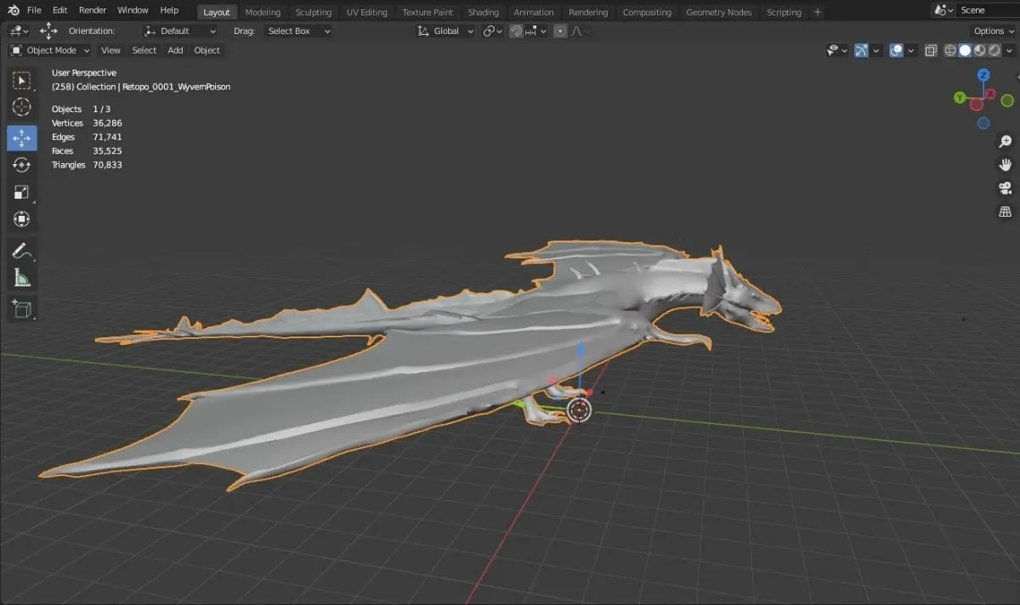Click the Pan view hand icon
Viewport: 1020px width, 605px height.
point(1006,165)
